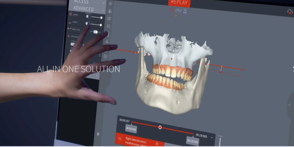Click the 00:00:000 start time marker

(x=131, y=129)
